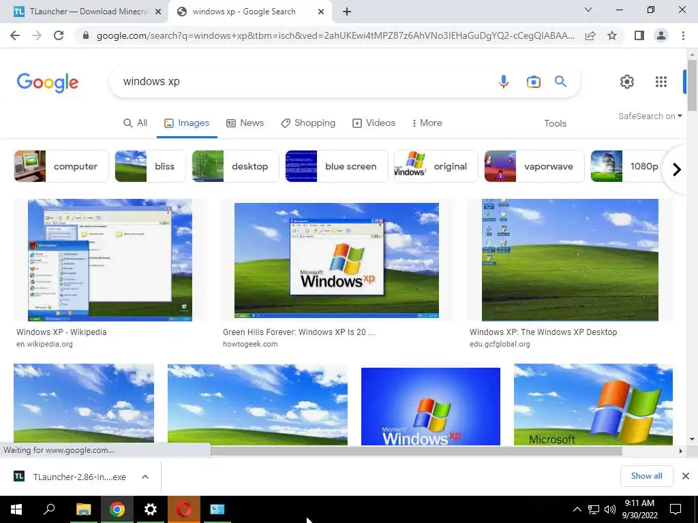698x523 pixels.
Task: Open a new browser tab
Action: (347, 12)
